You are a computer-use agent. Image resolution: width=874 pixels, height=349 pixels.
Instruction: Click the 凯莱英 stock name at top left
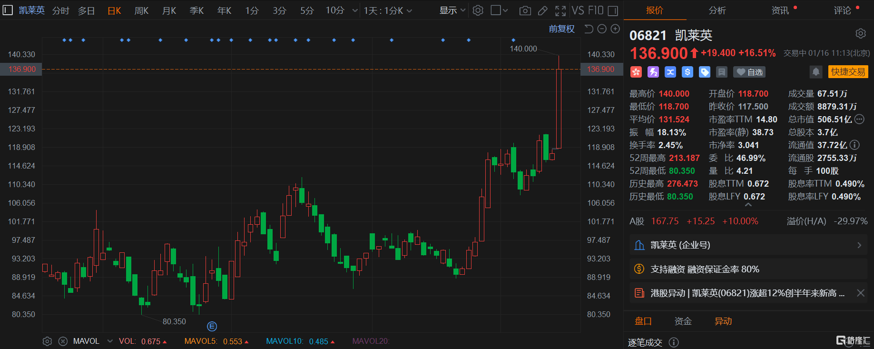[32, 10]
